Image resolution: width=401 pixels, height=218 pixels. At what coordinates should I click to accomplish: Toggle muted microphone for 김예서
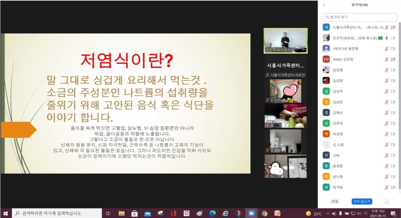coord(387,113)
